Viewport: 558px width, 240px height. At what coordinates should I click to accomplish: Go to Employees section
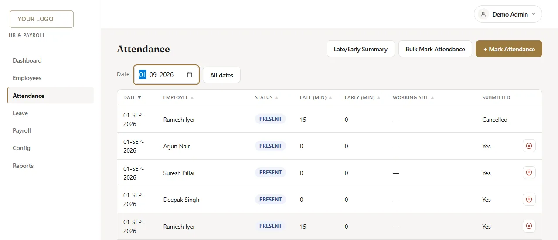pos(50,78)
